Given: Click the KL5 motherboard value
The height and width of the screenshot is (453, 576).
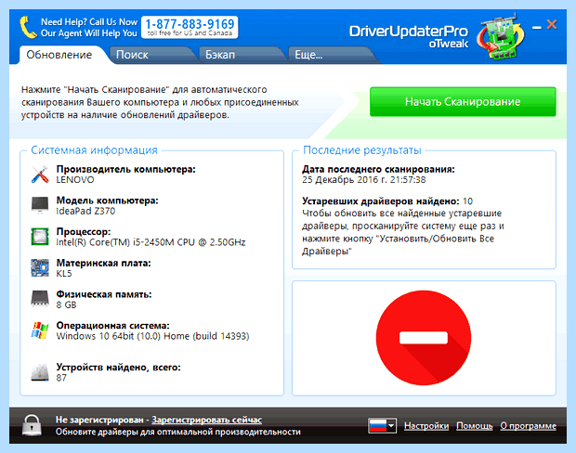Looking at the screenshot, I should [x=64, y=274].
